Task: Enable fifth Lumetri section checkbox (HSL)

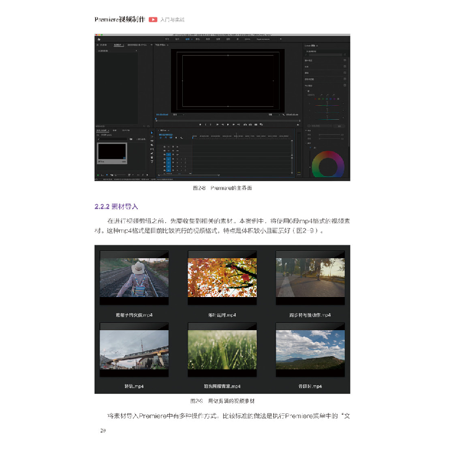Action: pyautogui.click(x=345, y=85)
